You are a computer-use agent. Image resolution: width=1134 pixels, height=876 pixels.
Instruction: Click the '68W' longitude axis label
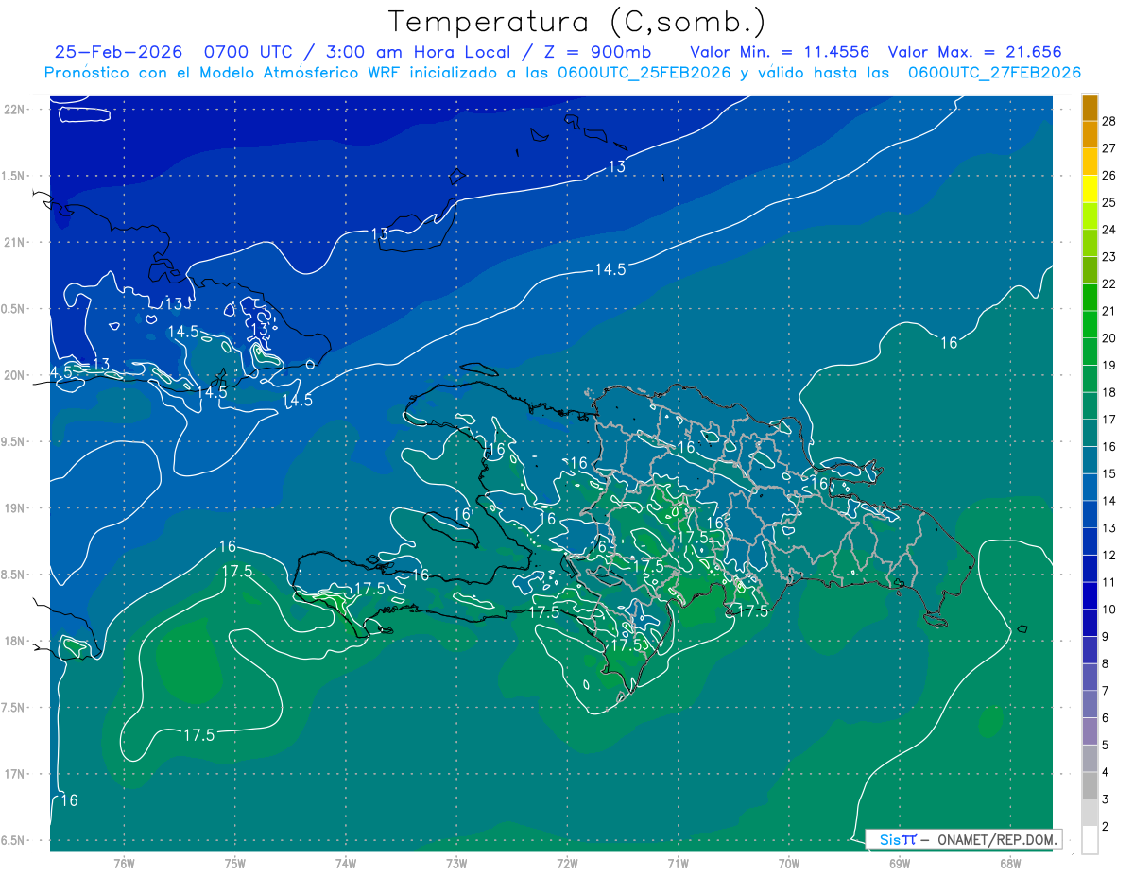tap(1010, 863)
